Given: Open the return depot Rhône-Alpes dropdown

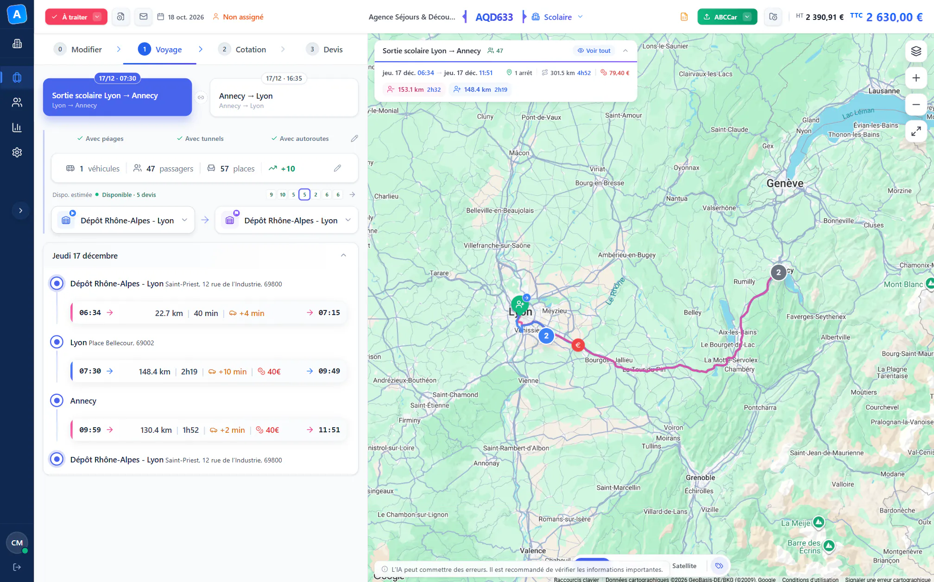Looking at the screenshot, I should coord(287,220).
